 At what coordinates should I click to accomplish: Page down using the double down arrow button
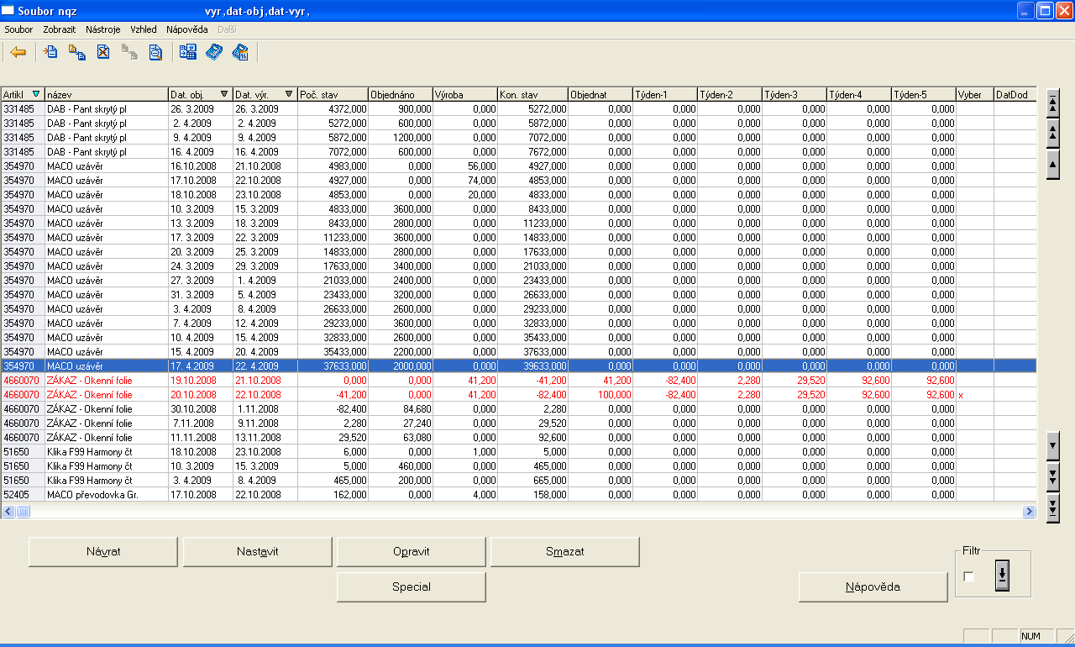pyautogui.click(x=1053, y=476)
